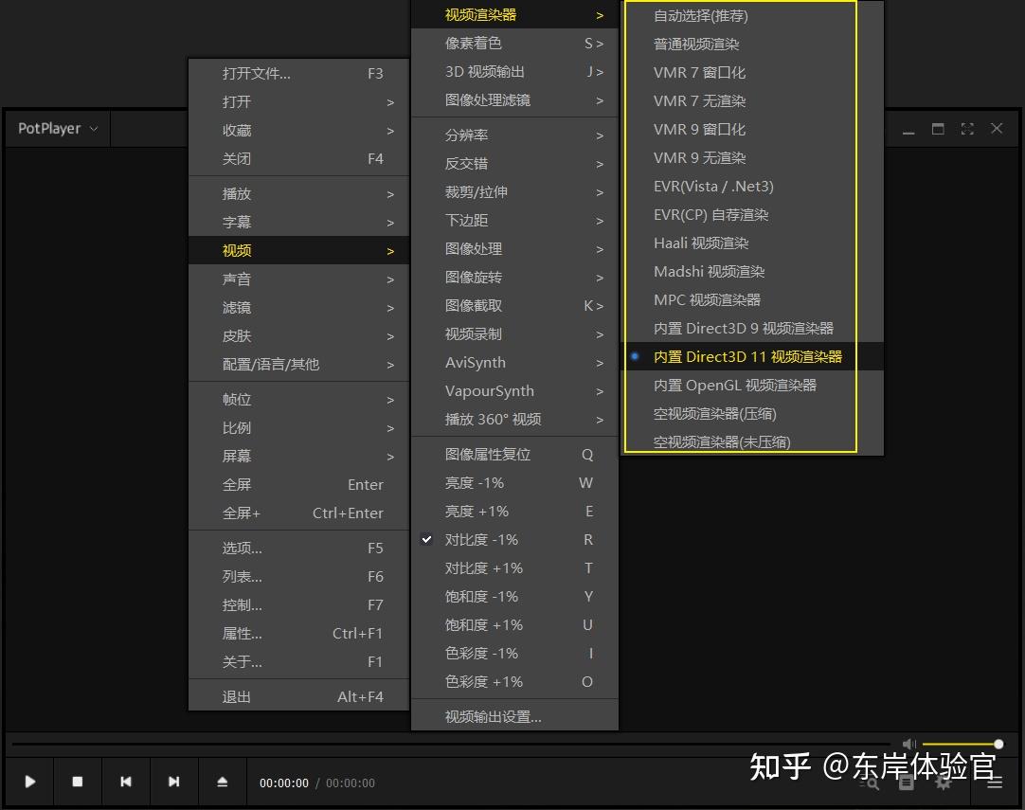Screen dimensions: 1025x810
Task: Skip to next file with the skip-forward icon
Action: pyautogui.click(x=174, y=782)
